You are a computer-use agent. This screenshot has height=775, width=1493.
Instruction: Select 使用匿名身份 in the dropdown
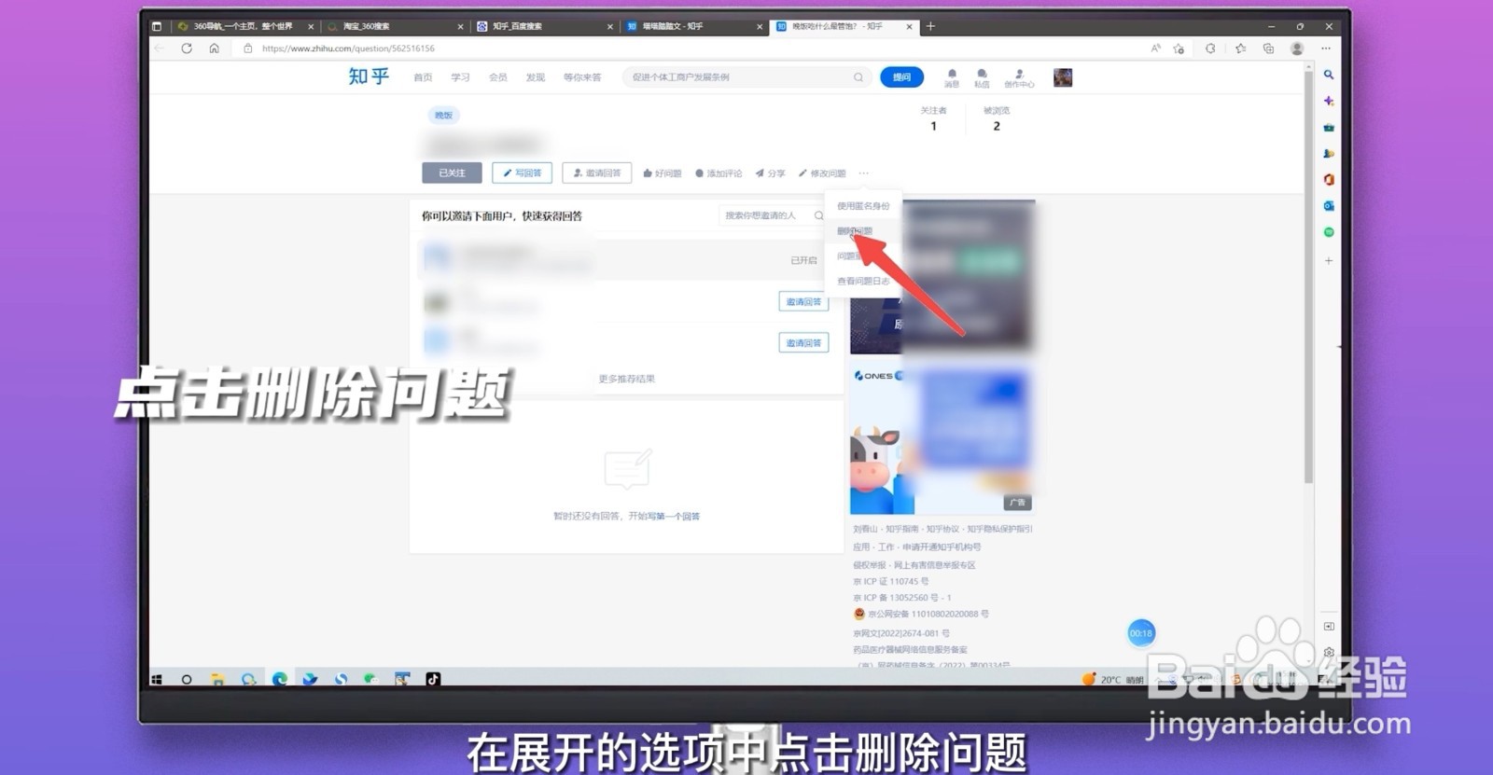coord(863,206)
